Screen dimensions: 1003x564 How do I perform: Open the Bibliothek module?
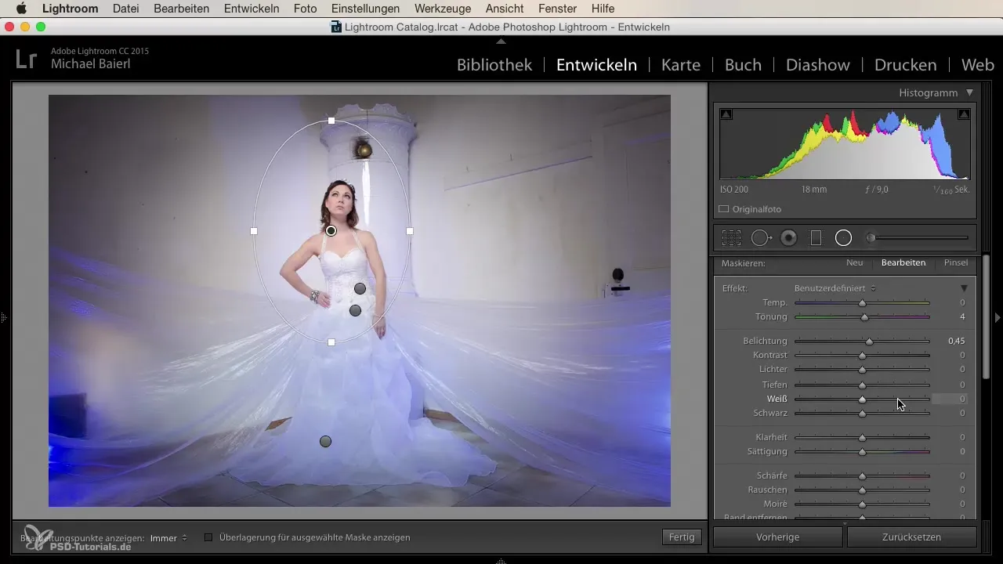pyautogui.click(x=494, y=65)
